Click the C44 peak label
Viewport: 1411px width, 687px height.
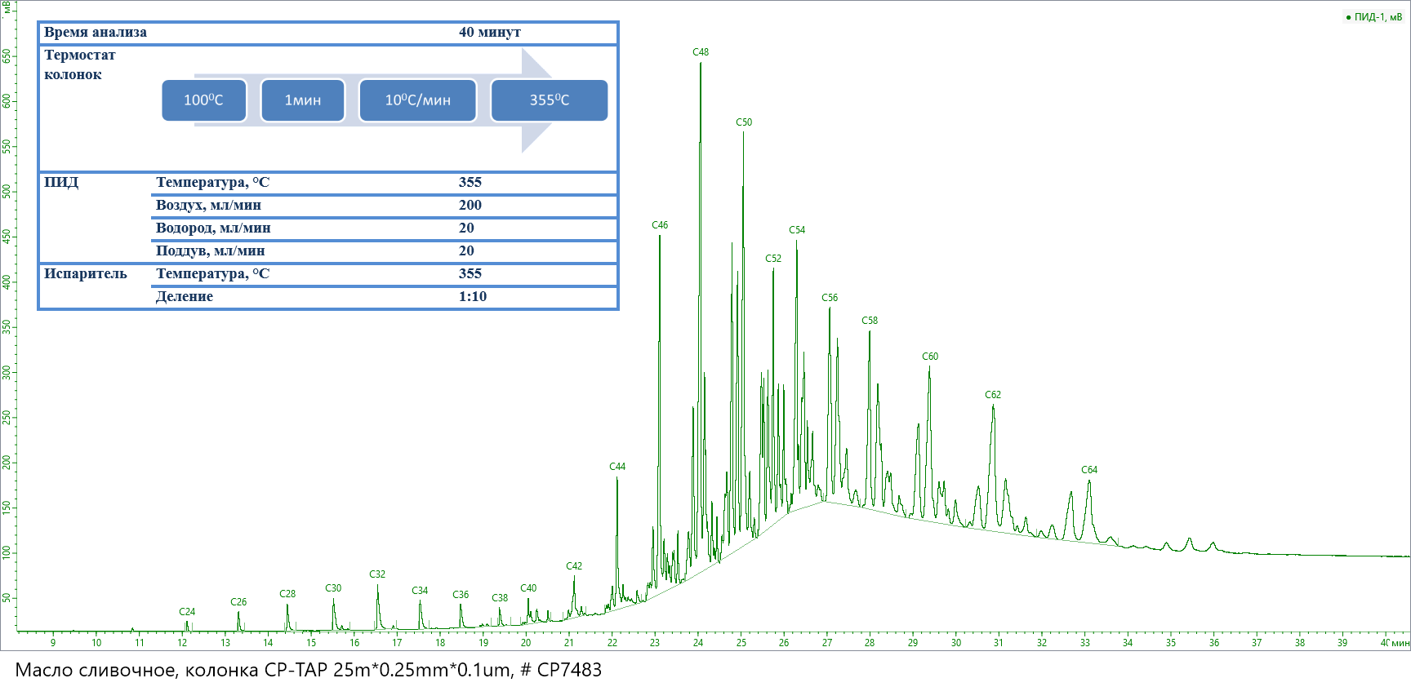pyautogui.click(x=617, y=467)
